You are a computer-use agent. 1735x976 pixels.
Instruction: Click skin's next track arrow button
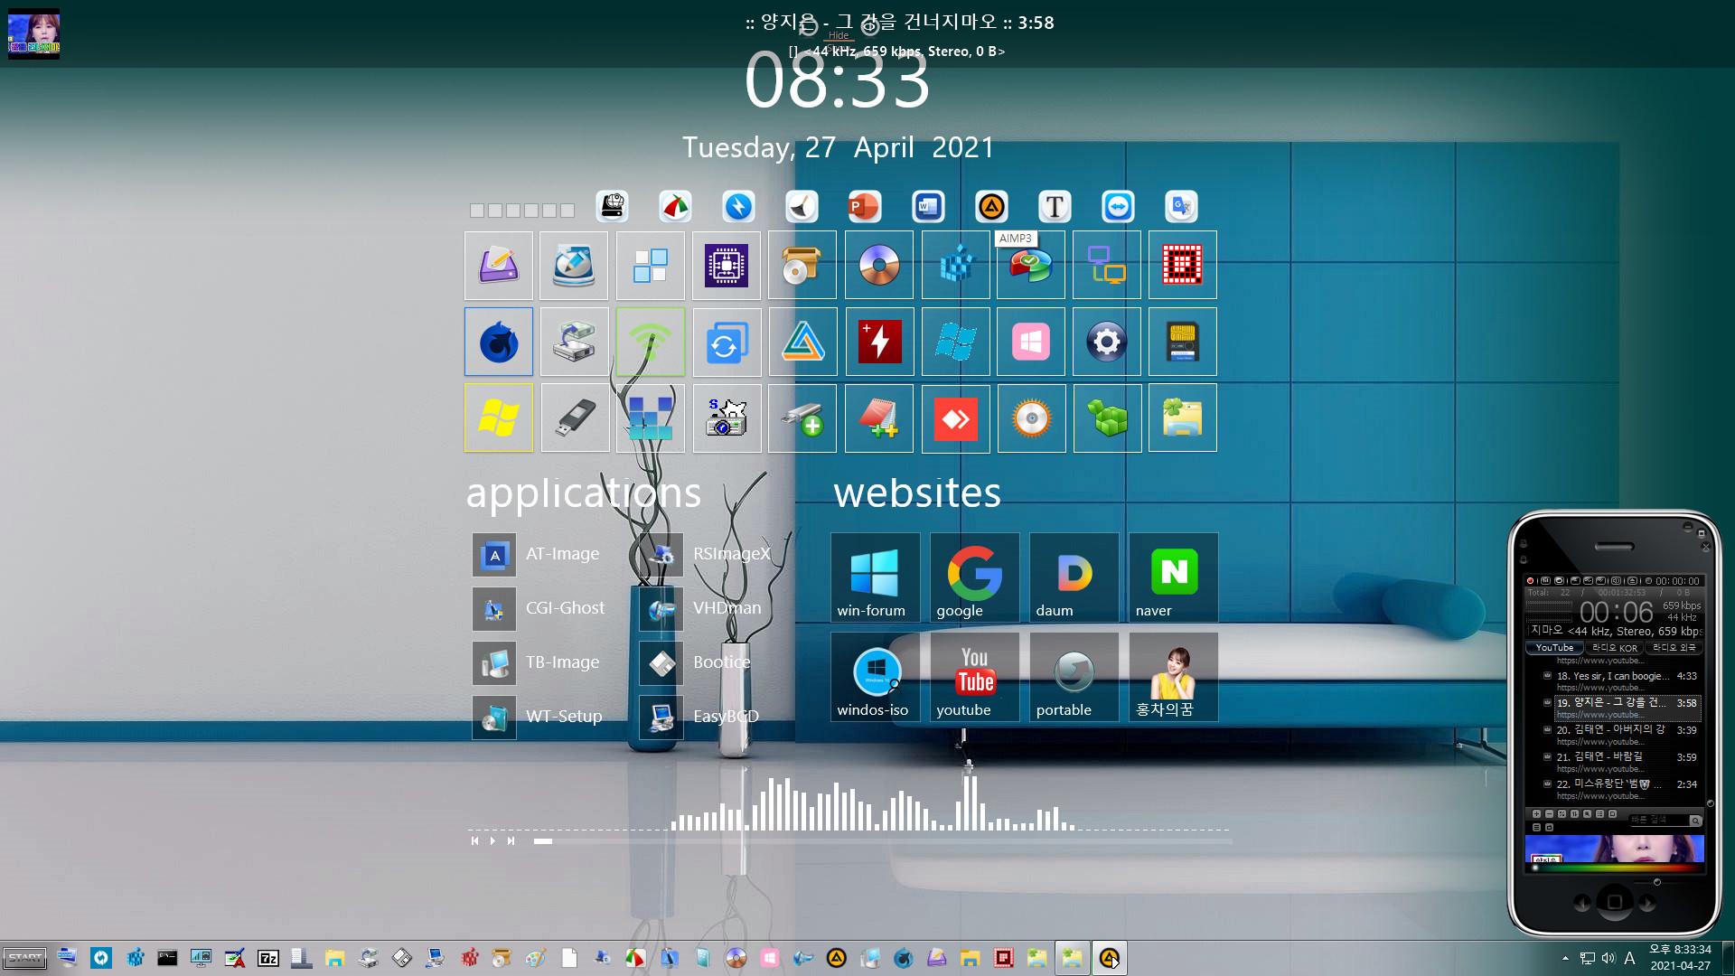pos(1647,903)
